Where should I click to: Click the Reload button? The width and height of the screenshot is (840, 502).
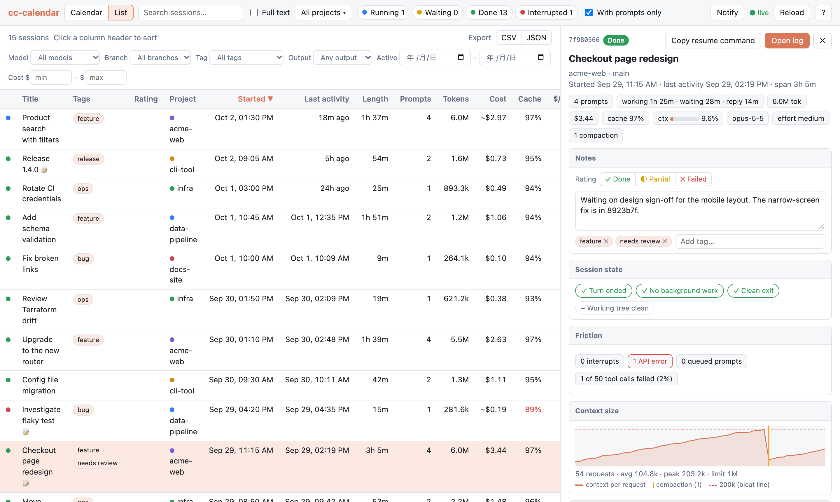pos(792,13)
